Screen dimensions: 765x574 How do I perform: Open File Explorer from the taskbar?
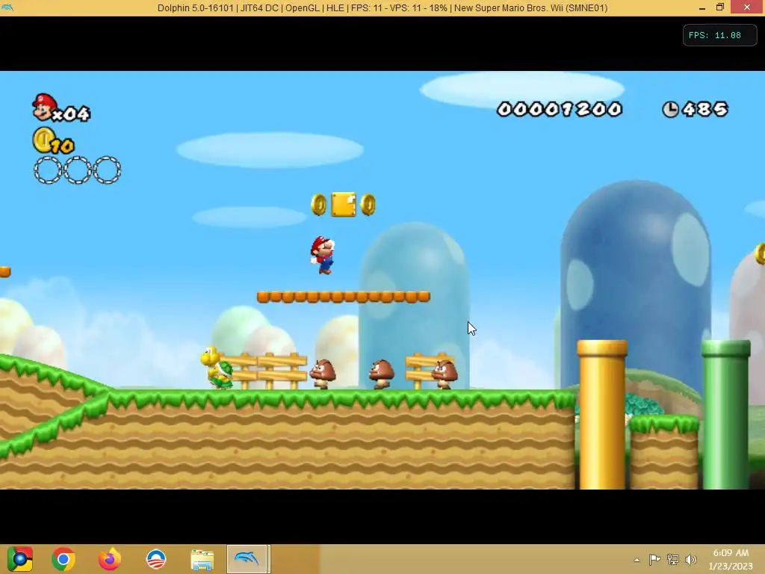point(202,560)
